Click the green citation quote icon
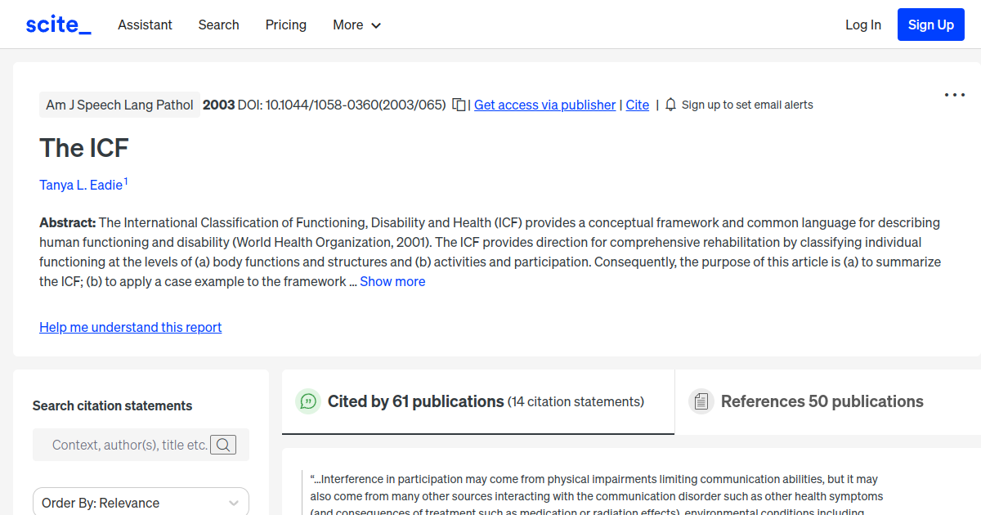This screenshot has width=981, height=515. tap(308, 401)
